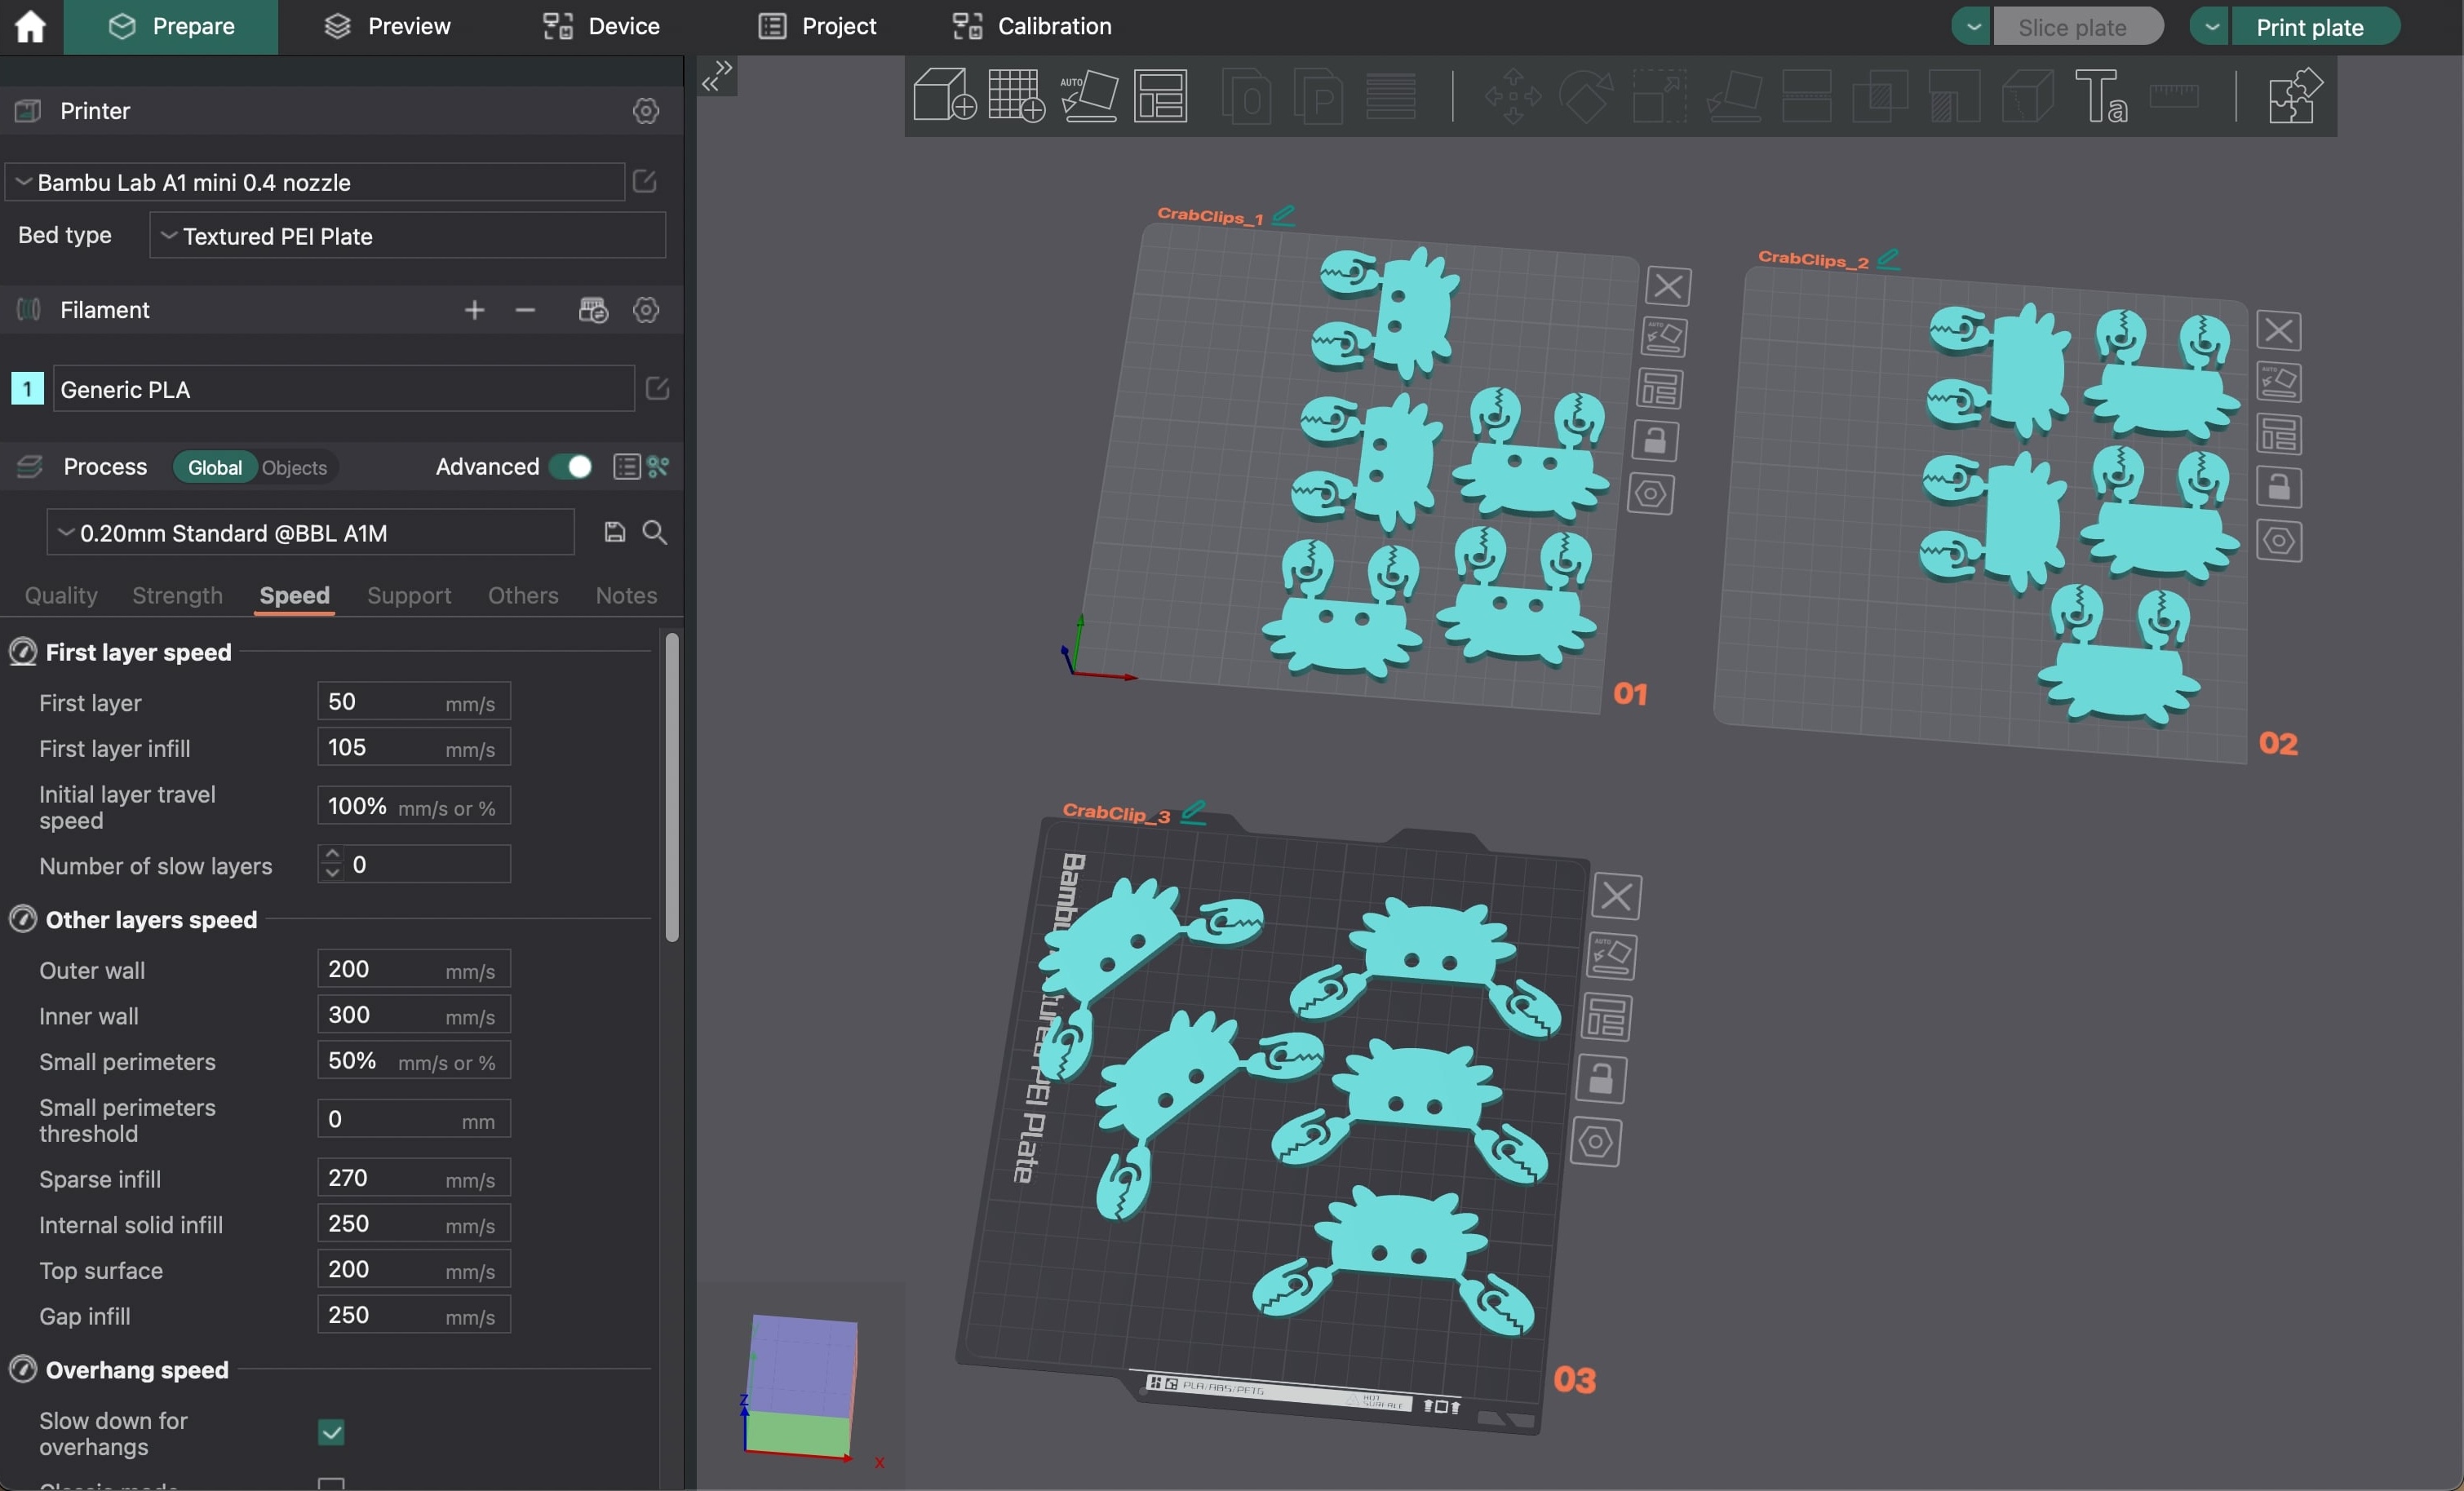Switch to the Preview tab
2464x1491 pixels.
point(387,26)
